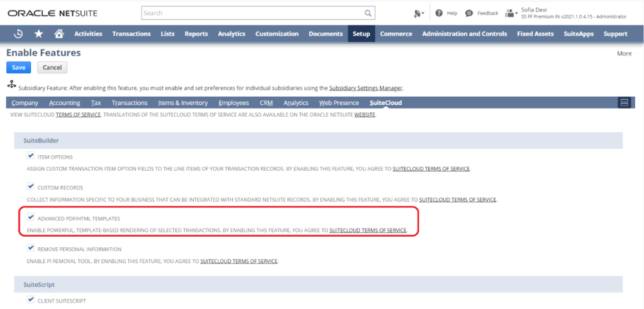Open the Customization menu
This screenshot has height=309, width=644.
277,34
